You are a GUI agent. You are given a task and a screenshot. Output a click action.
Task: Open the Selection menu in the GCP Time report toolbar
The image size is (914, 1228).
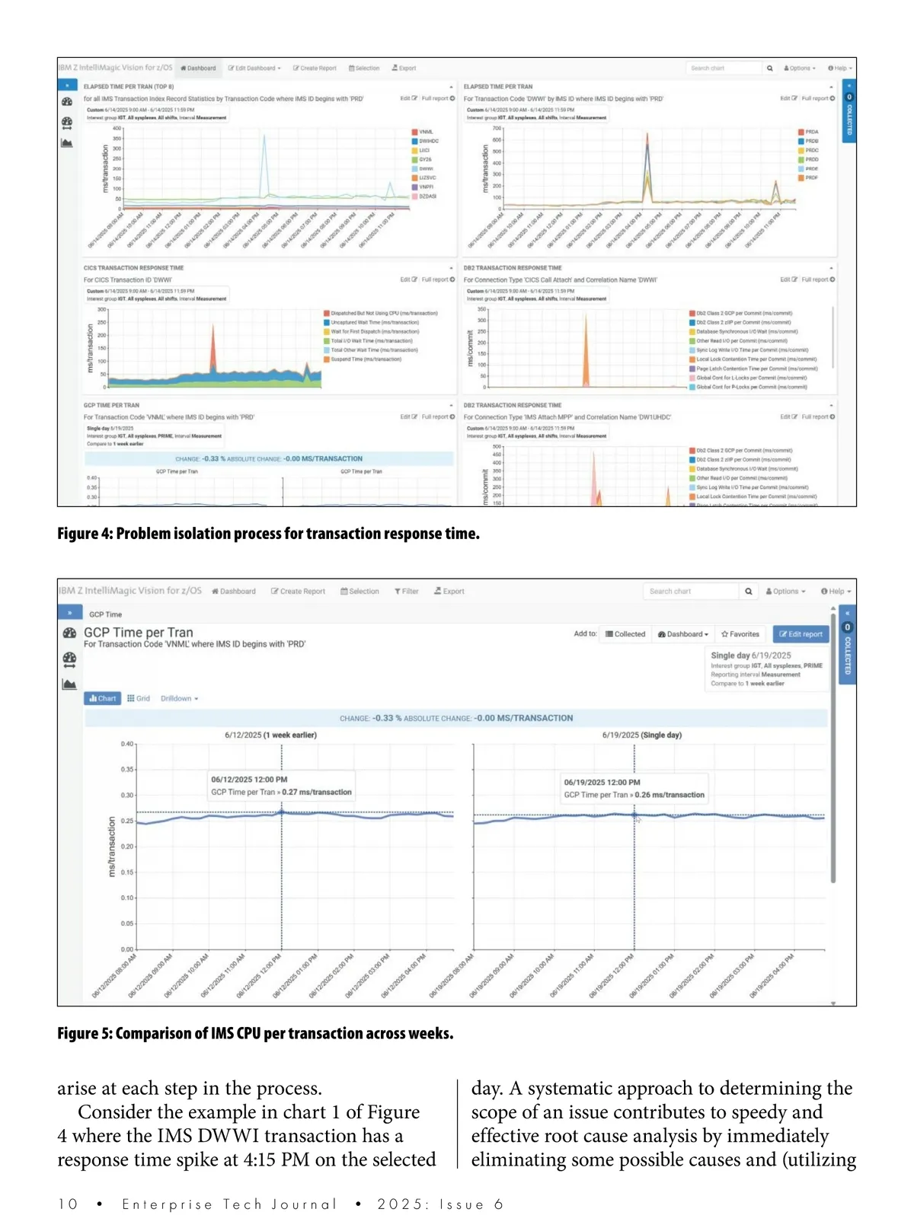(x=360, y=592)
